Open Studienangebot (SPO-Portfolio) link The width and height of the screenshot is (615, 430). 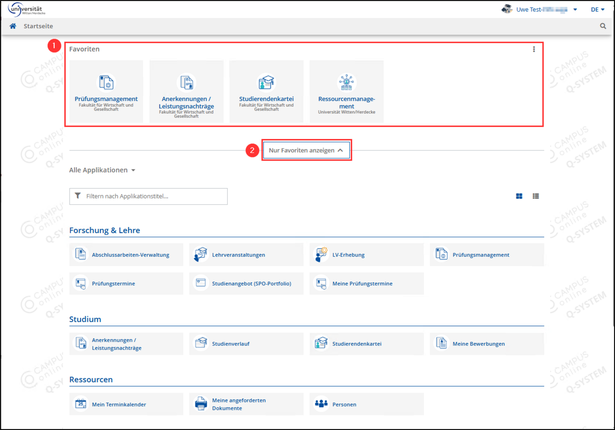coord(251,283)
